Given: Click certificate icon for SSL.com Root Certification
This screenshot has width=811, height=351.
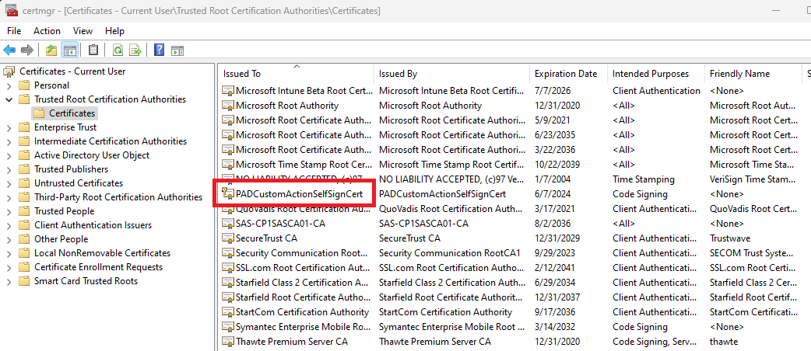Looking at the screenshot, I should 227,268.
